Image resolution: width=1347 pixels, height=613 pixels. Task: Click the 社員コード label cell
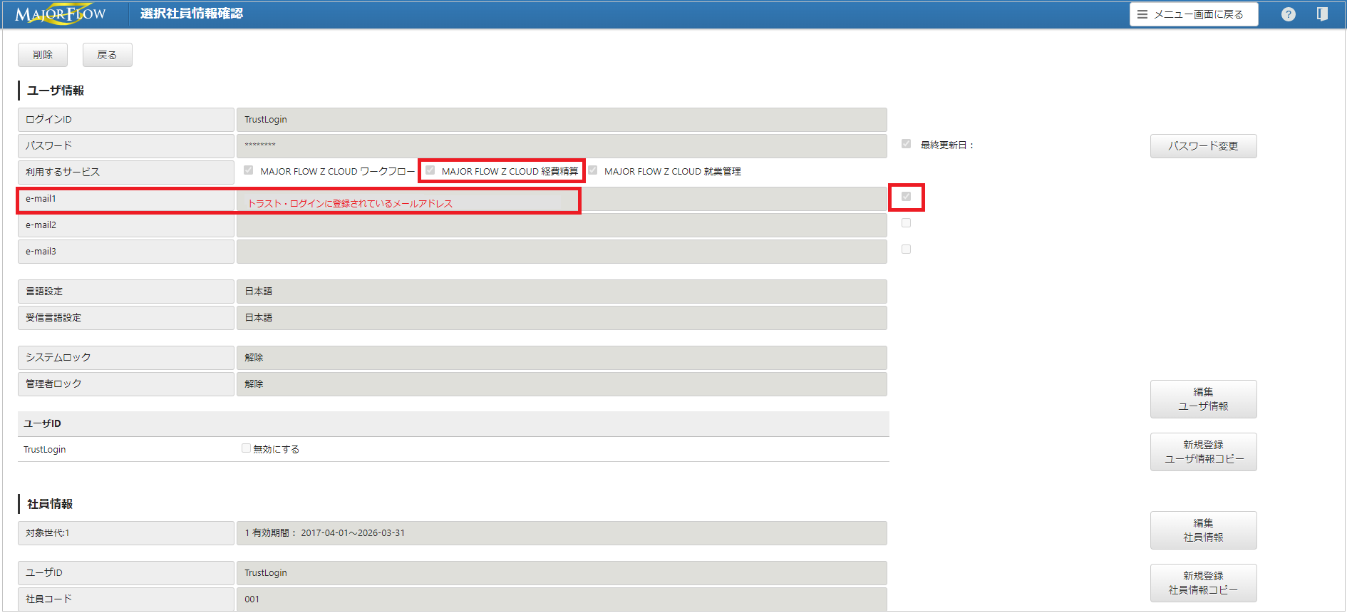[126, 599]
